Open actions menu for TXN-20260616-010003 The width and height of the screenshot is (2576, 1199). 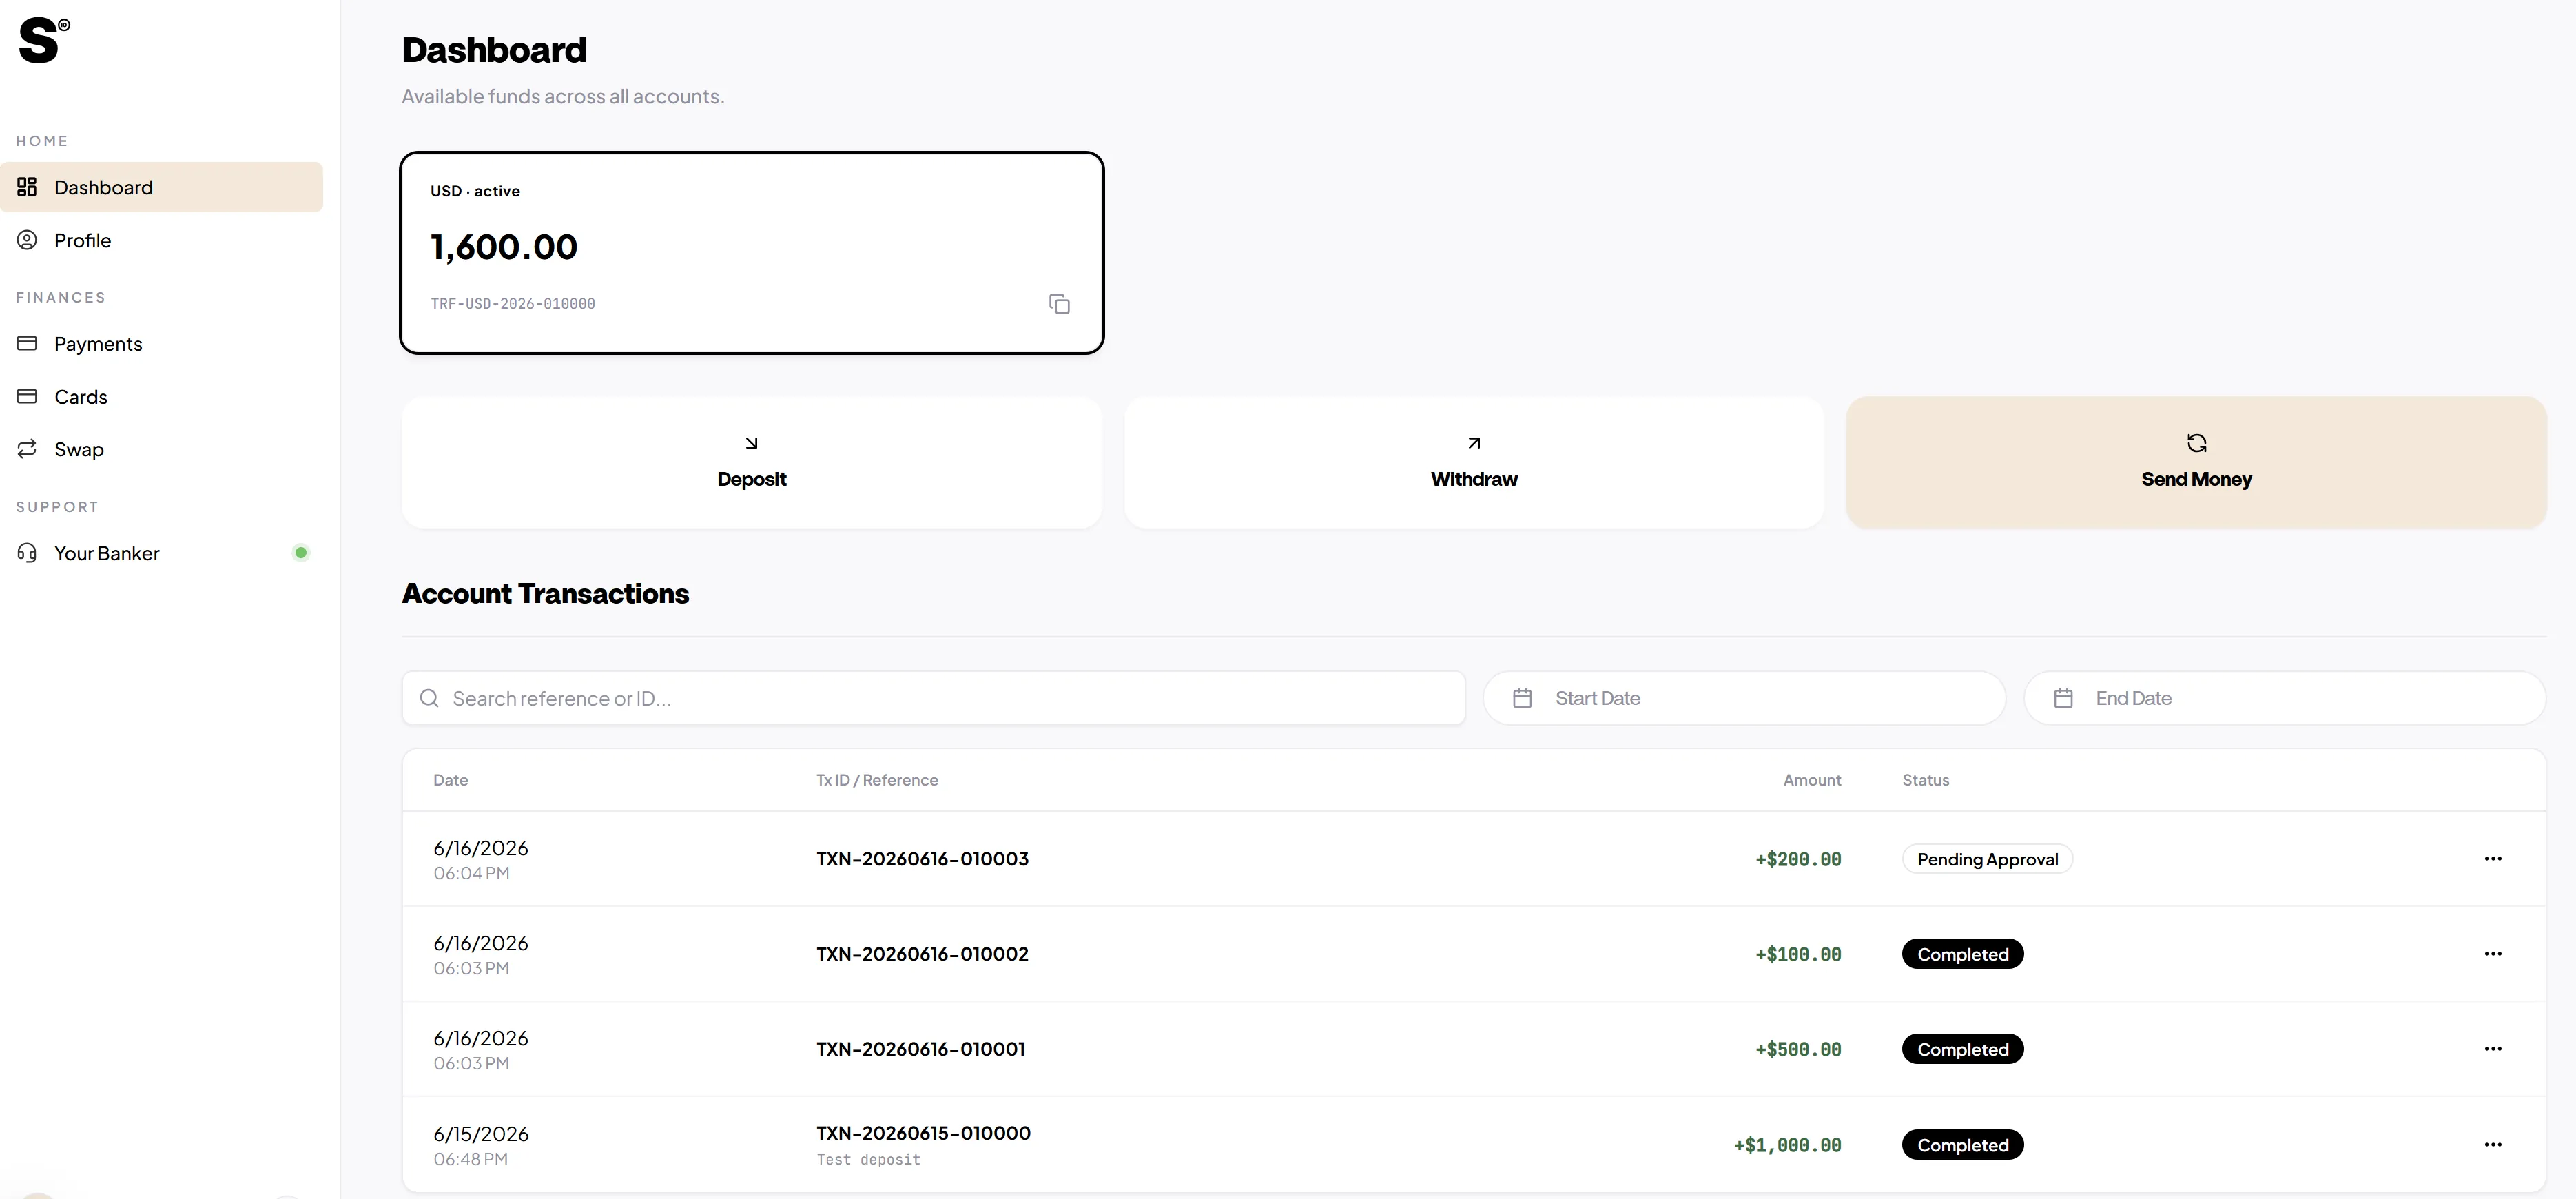coord(2493,859)
